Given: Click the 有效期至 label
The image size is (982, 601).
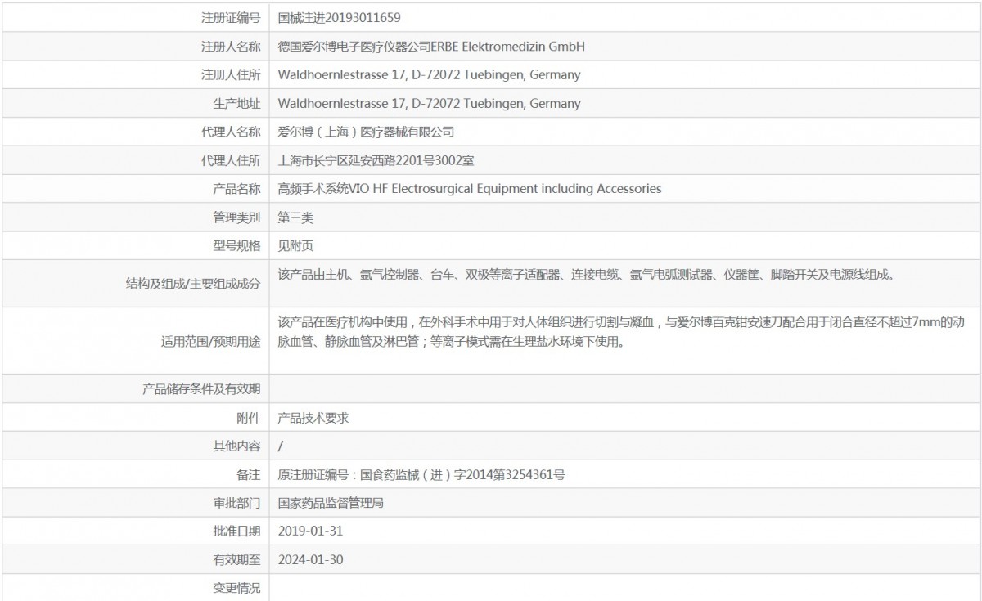Looking at the screenshot, I should [x=236, y=559].
